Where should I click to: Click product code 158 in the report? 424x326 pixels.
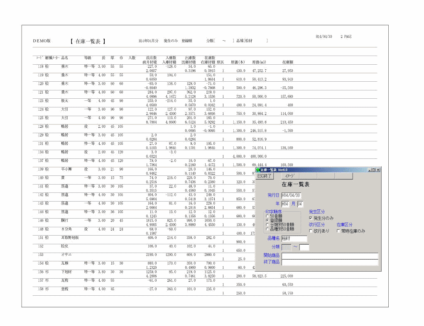pos(41,289)
